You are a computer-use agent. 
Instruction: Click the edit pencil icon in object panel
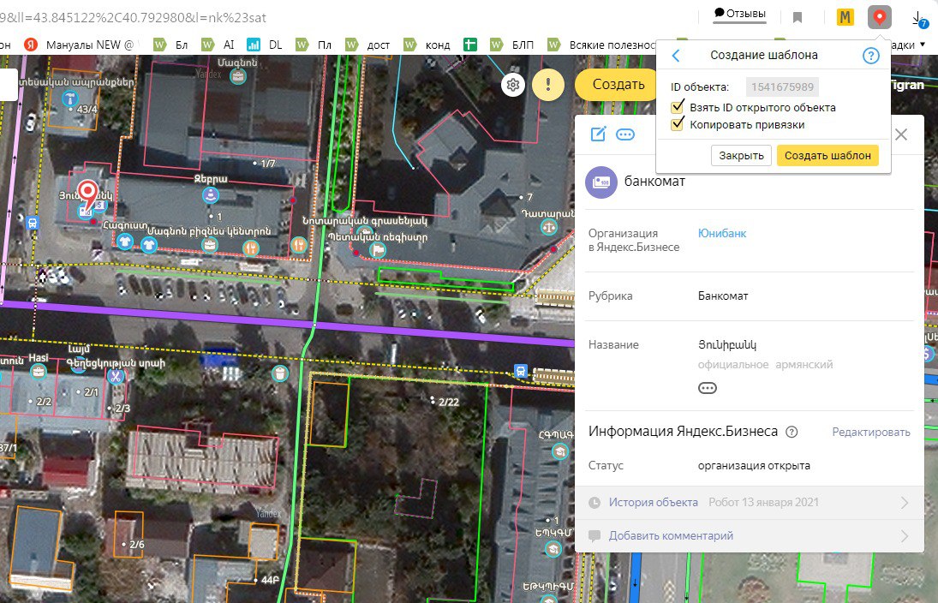598,134
